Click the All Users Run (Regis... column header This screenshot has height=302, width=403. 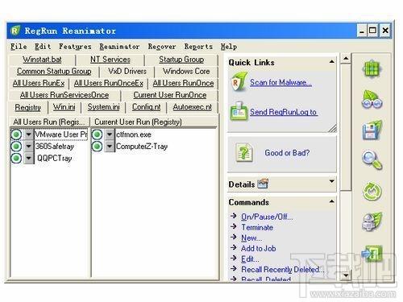tap(49, 122)
